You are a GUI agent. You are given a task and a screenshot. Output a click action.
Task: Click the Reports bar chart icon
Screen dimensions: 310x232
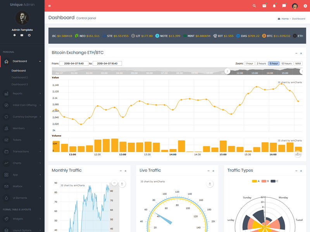coord(6,94)
